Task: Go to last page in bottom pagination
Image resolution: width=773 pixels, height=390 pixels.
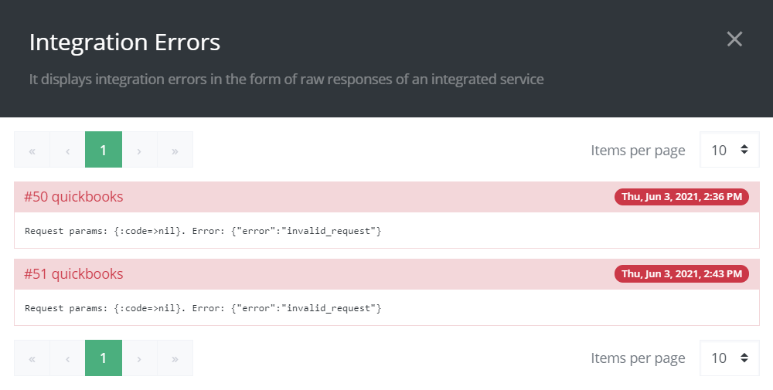Action: 175,358
